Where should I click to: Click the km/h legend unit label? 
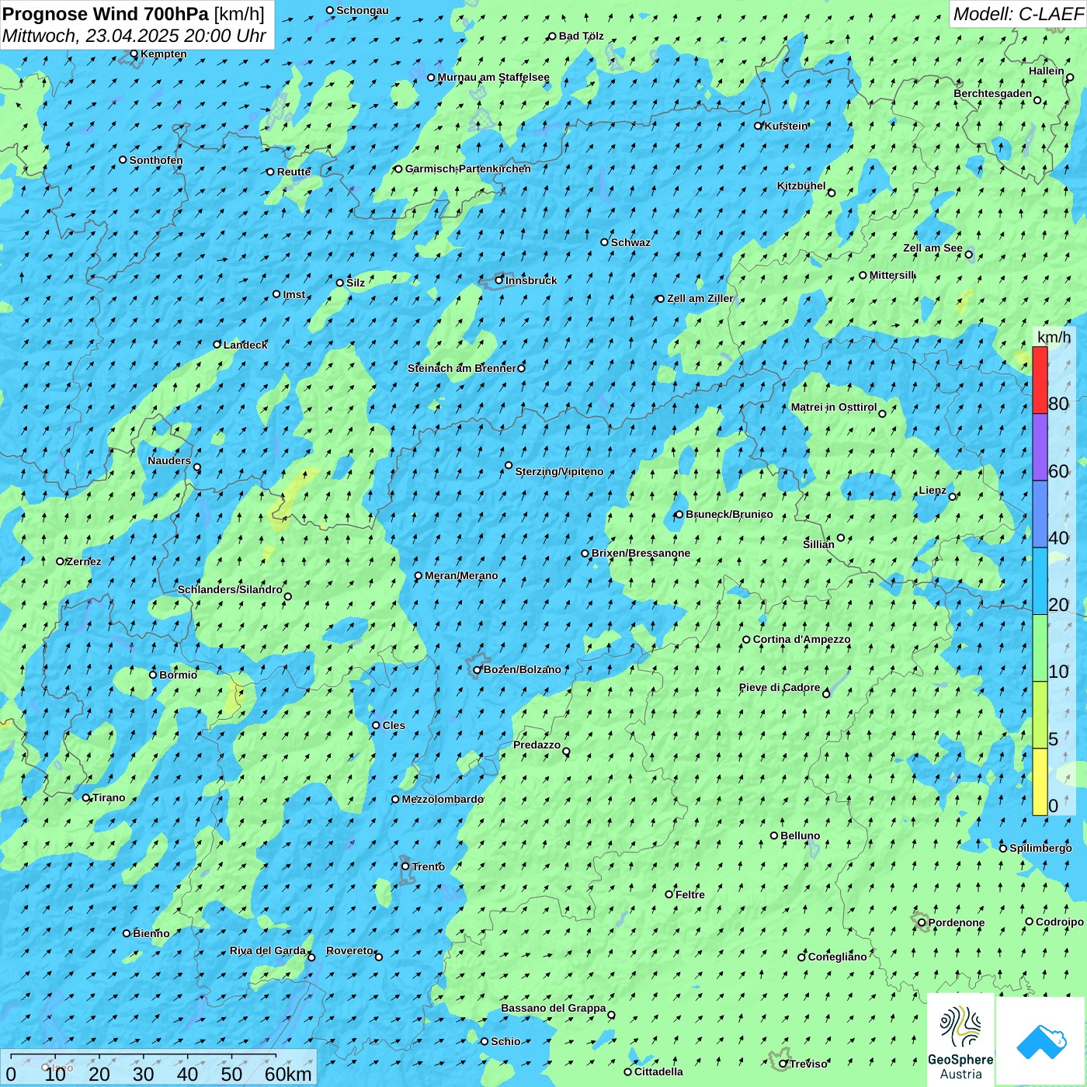click(1054, 337)
